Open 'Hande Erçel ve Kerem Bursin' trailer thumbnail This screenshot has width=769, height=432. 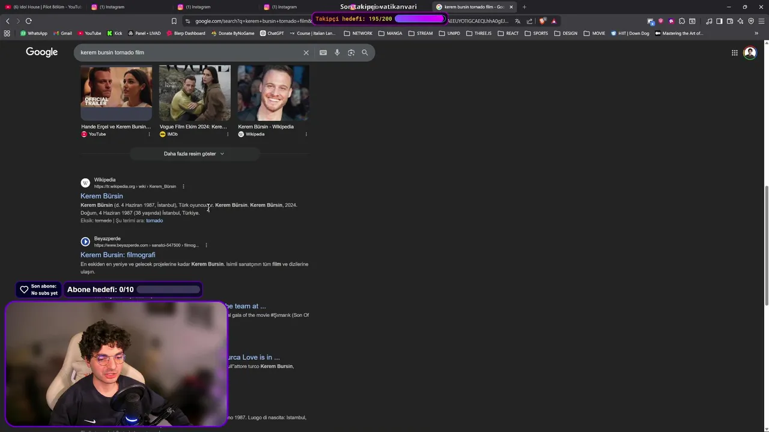116,93
